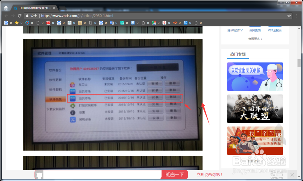Open the Google Translate bookmark

pyautogui.click(x=112, y=23)
